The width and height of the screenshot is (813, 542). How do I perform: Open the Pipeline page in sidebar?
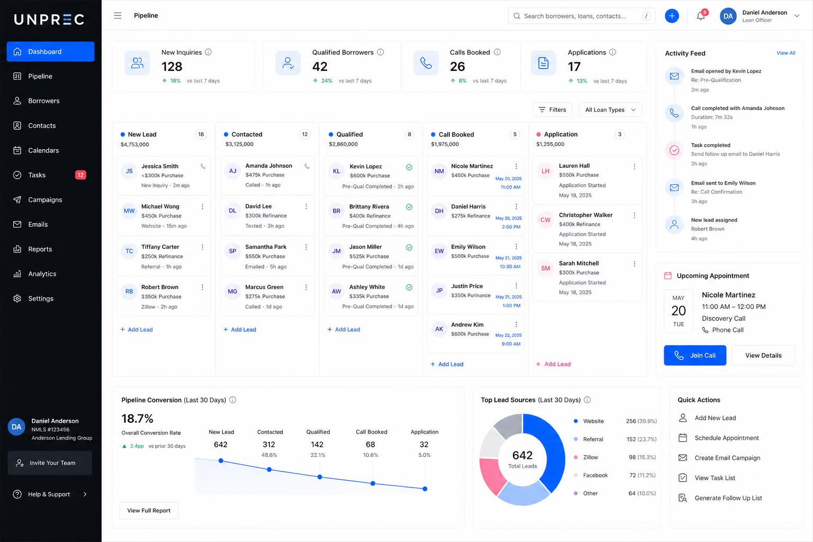pos(50,76)
